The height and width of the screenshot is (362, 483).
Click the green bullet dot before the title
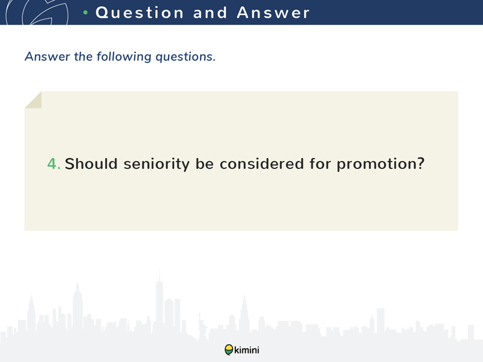coord(86,13)
